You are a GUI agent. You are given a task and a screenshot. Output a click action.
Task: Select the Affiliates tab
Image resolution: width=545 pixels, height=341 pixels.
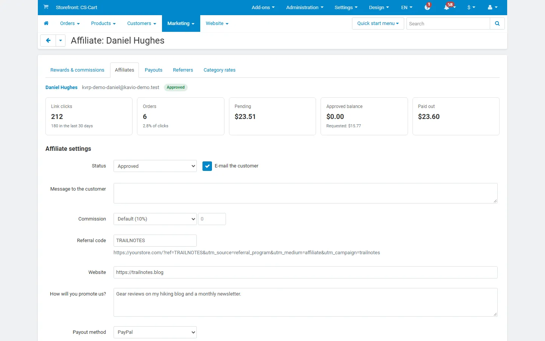click(x=125, y=70)
